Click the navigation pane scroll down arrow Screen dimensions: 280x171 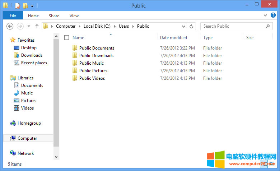point(56,157)
